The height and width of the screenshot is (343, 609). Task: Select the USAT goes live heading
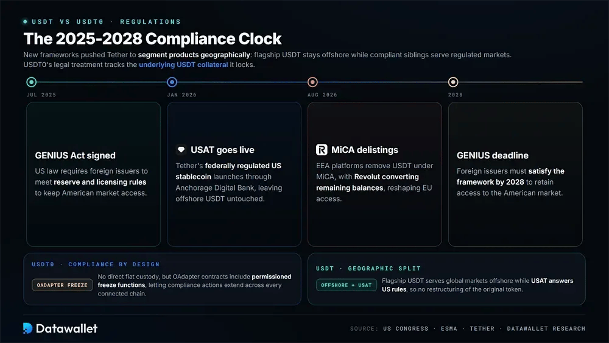pyautogui.click(x=222, y=150)
